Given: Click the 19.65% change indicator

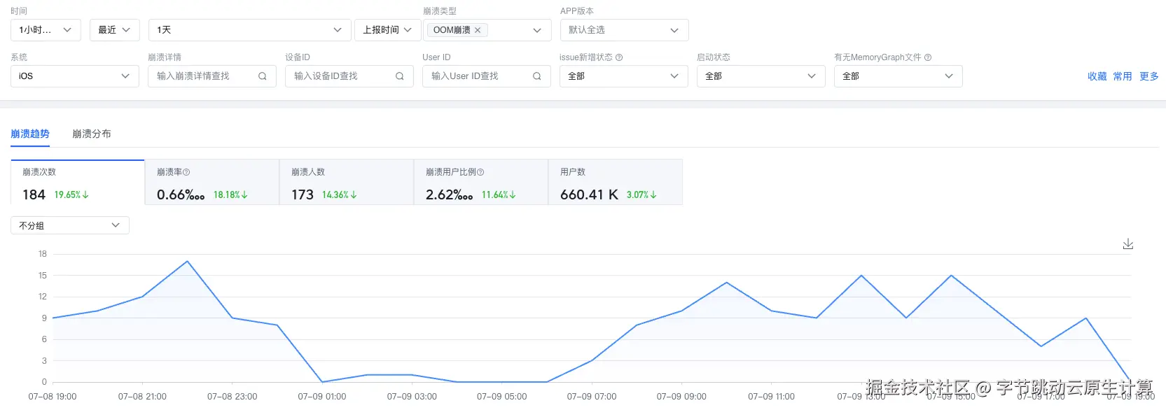Looking at the screenshot, I should coord(71,195).
